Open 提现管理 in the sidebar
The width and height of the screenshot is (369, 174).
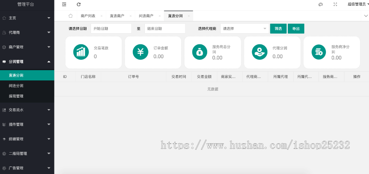tap(27, 96)
